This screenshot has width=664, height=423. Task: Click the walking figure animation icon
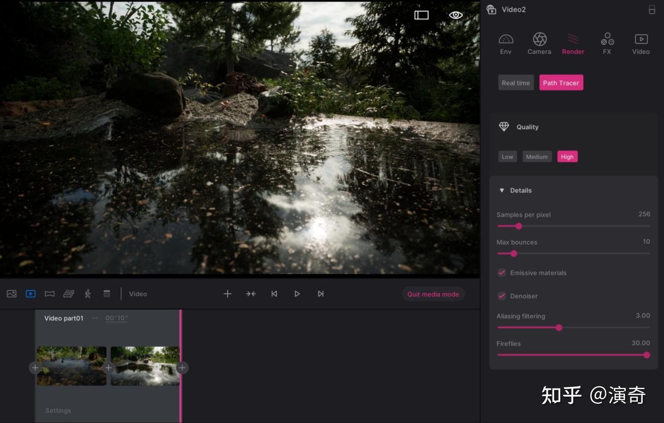pyautogui.click(x=88, y=294)
